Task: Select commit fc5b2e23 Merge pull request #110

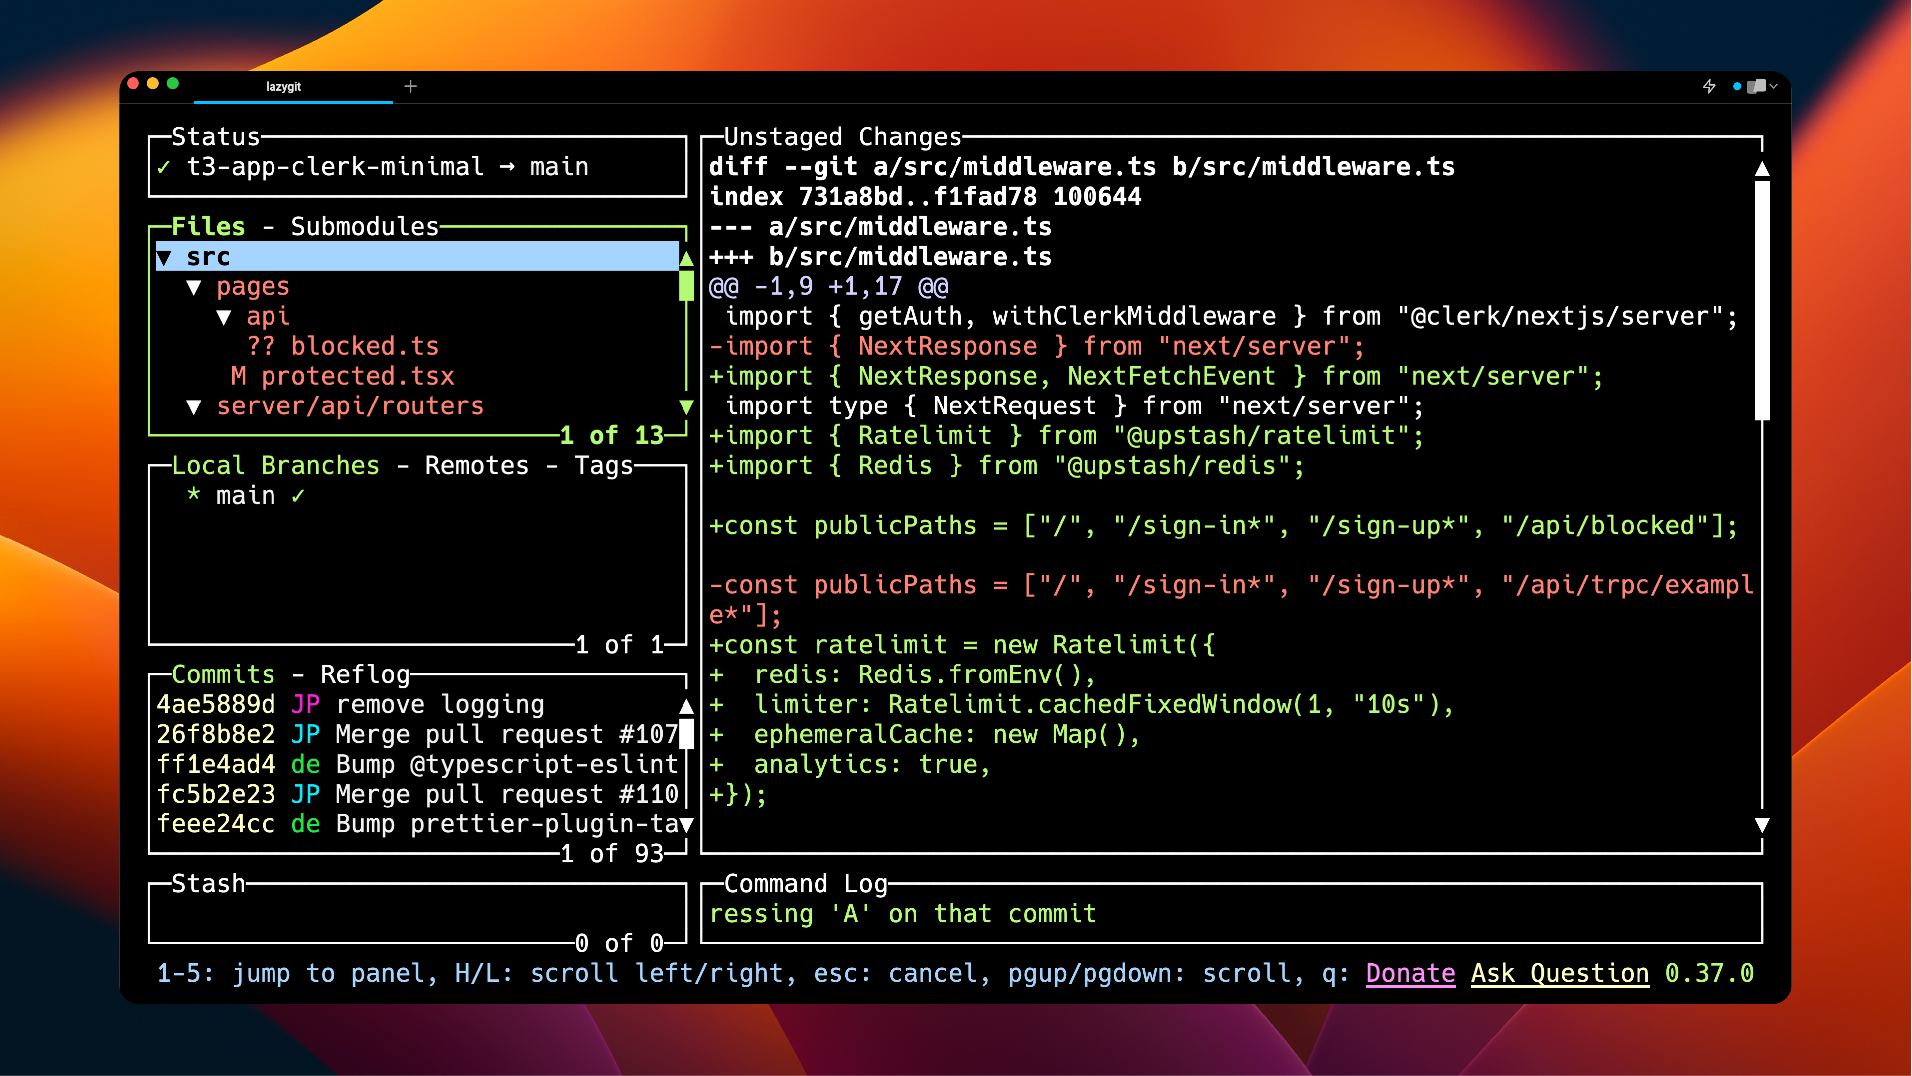Action: click(x=417, y=795)
